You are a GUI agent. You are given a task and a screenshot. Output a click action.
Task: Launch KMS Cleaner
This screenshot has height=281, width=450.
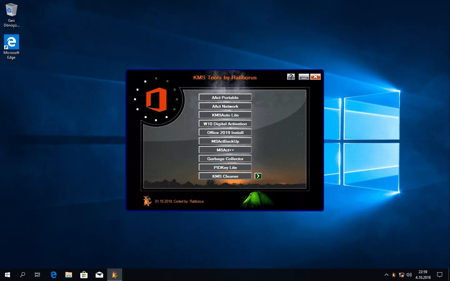point(225,176)
